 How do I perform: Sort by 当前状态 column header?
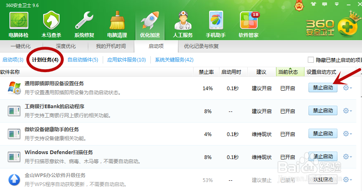[290, 72]
